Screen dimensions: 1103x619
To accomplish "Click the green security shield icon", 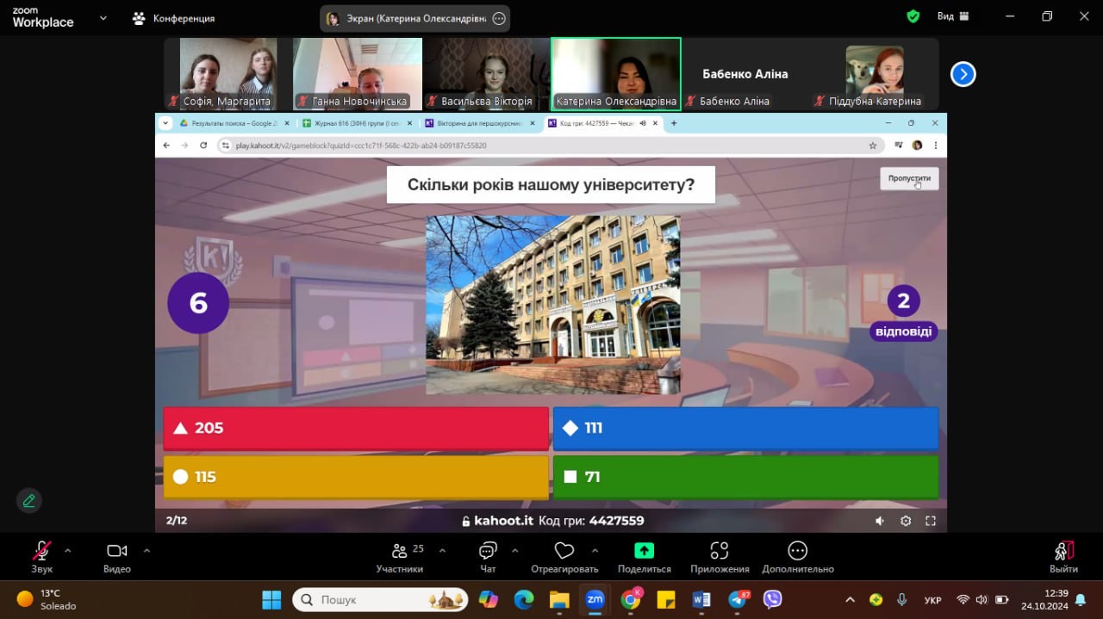I will coord(913,16).
